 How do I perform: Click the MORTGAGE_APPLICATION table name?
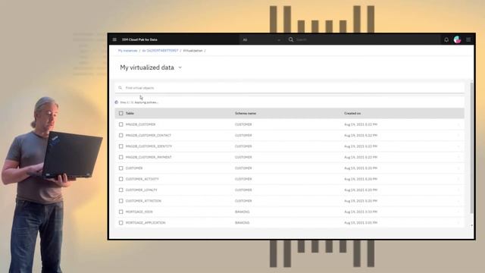click(x=145, y=223)
